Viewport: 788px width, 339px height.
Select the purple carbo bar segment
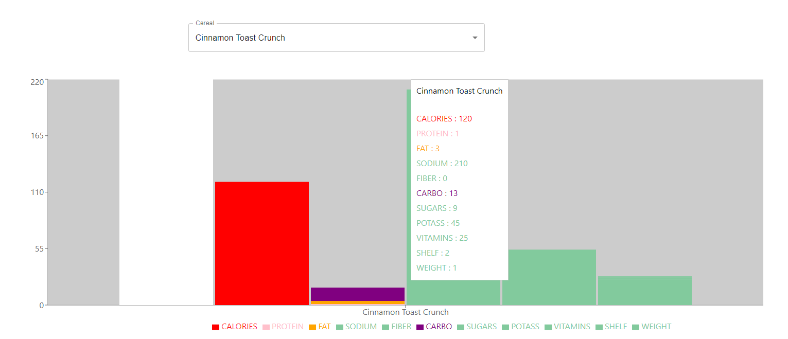pyautogui.click(x=357, y=294)
